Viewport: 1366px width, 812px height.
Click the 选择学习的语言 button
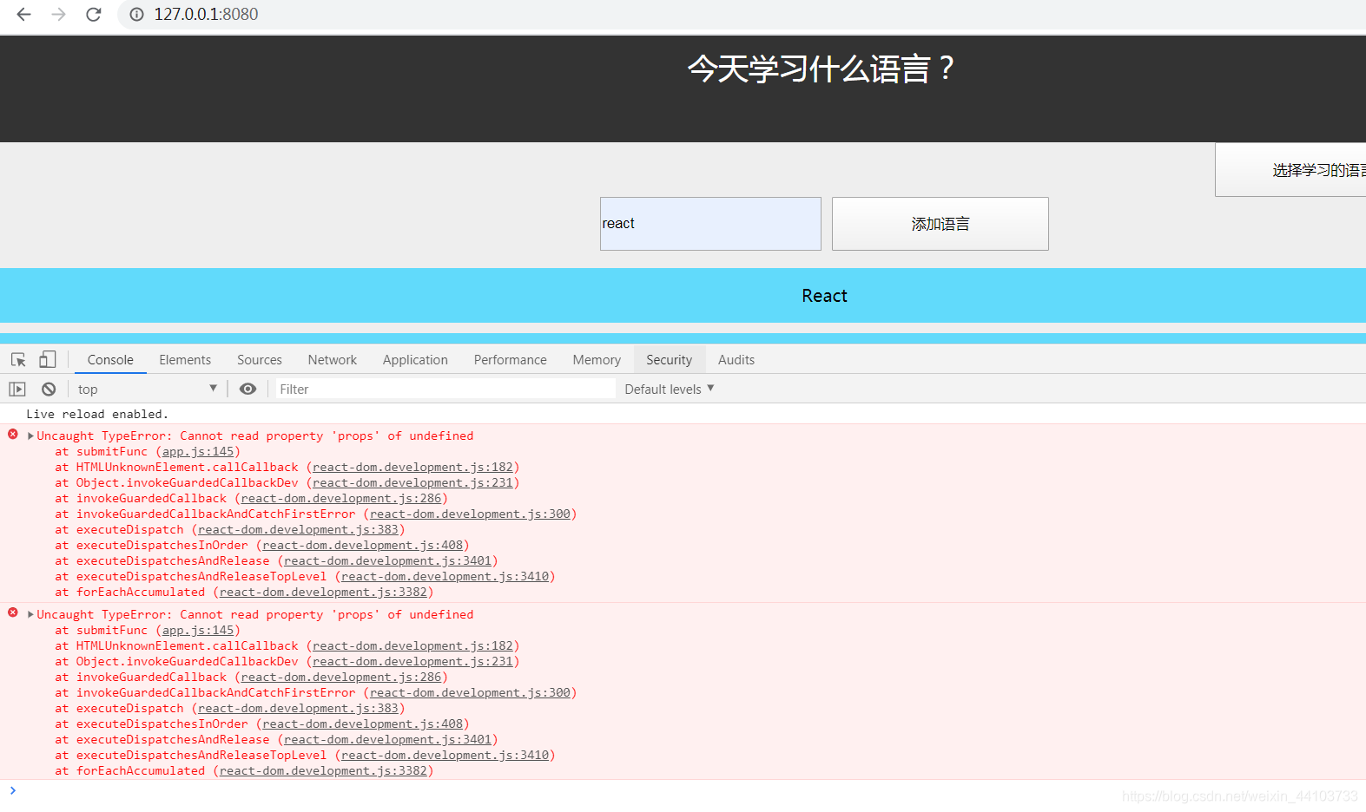[1290, 170]
